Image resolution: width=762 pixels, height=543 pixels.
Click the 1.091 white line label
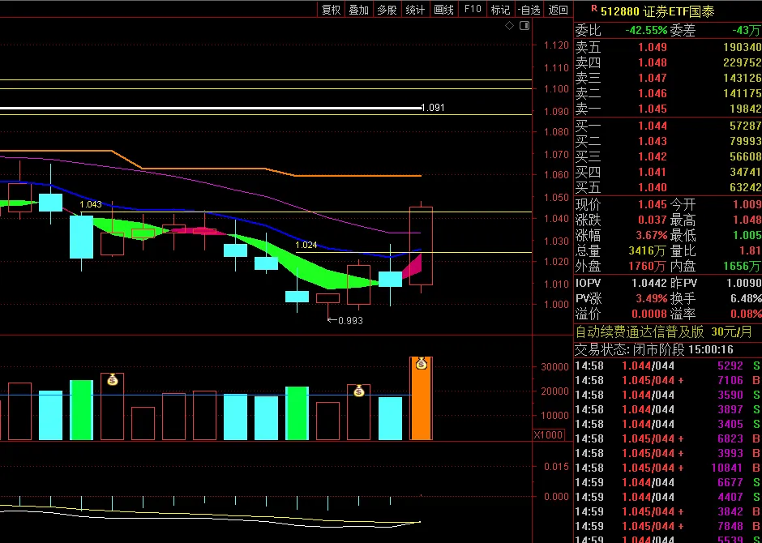(x=433, y=108)
